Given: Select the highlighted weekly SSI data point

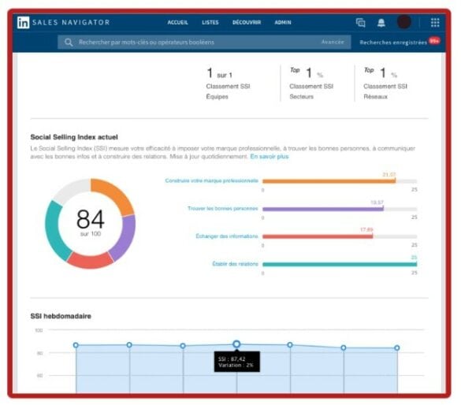Looking at the screenshot, I should [x=236, y=344].
